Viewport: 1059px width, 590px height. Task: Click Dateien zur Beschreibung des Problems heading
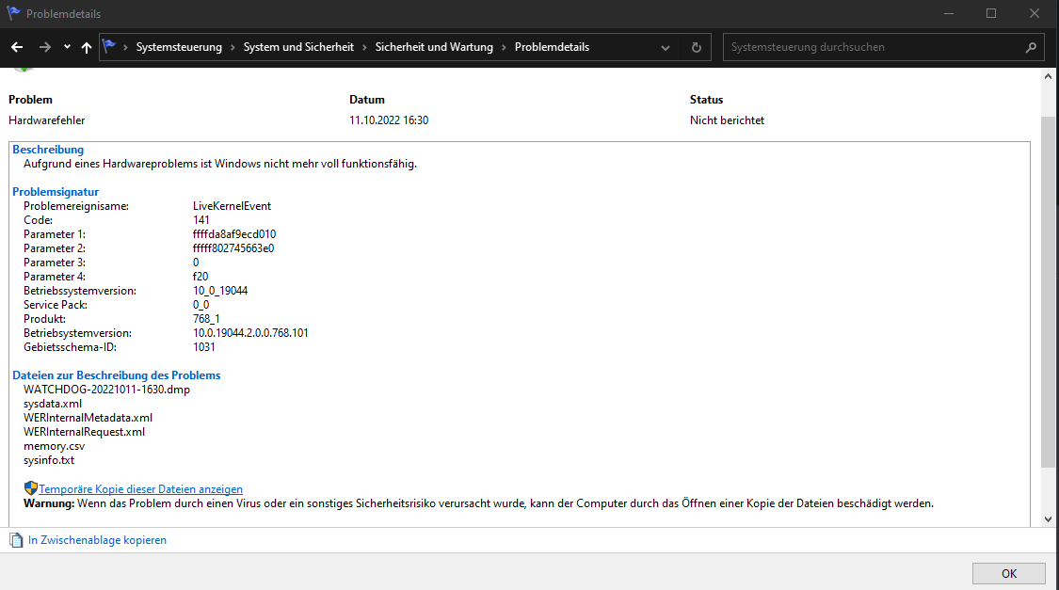(116, 375)
